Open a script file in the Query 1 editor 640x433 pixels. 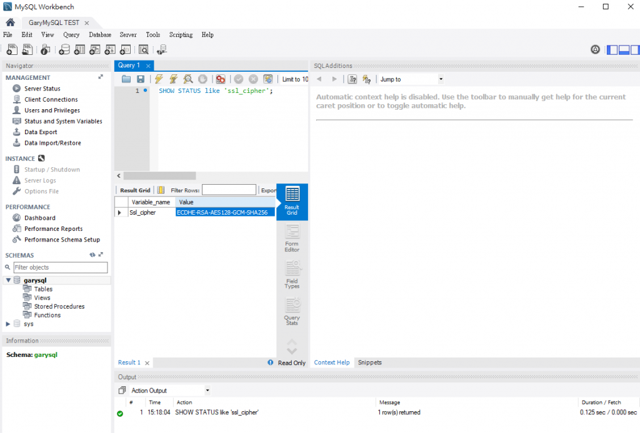[126, 79]
